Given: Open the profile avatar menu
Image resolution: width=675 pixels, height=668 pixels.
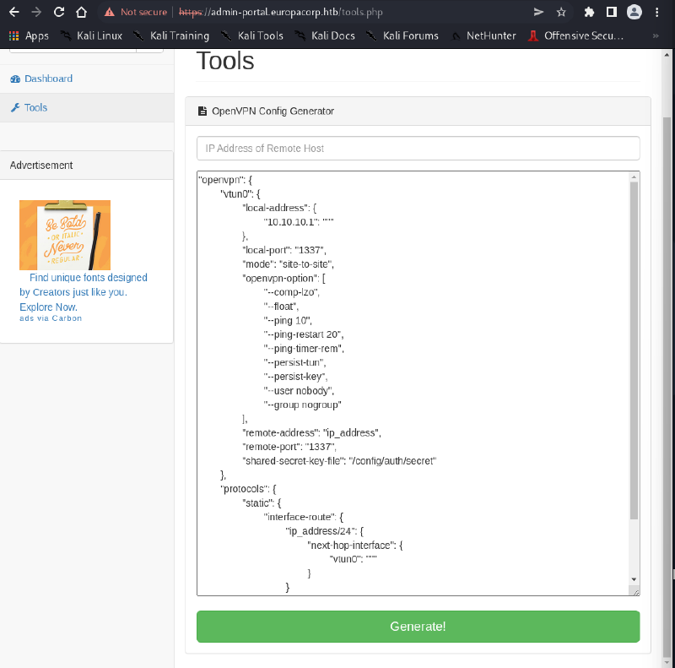Looking at the screenshot, I should pyautogui.click(x=634, y=12).
